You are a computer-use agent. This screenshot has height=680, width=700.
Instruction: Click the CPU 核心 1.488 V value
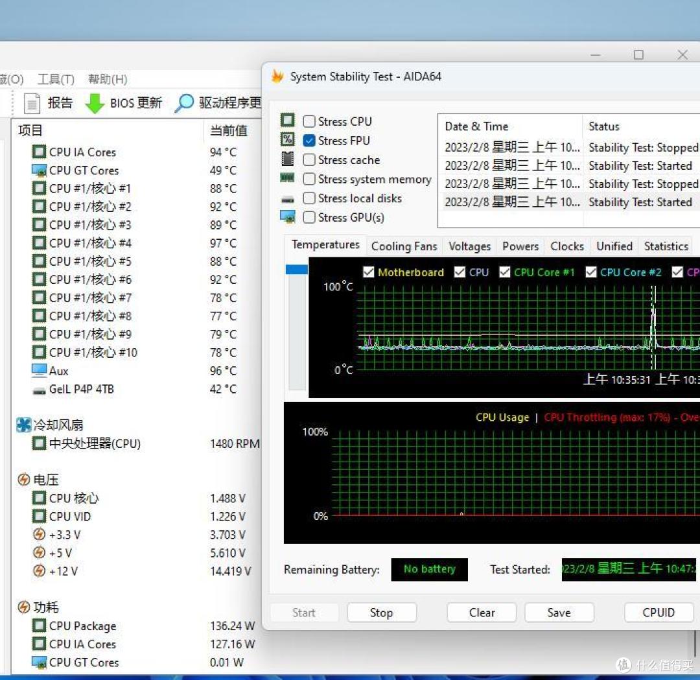pyautogui.click(x=227, y=498)
